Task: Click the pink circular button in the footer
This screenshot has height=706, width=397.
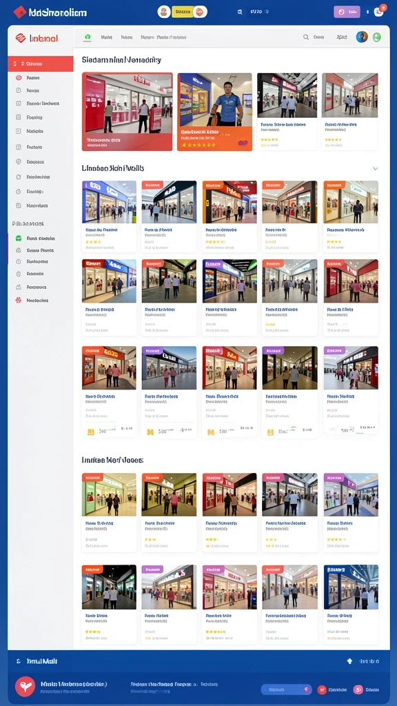Action: [358, 689]
